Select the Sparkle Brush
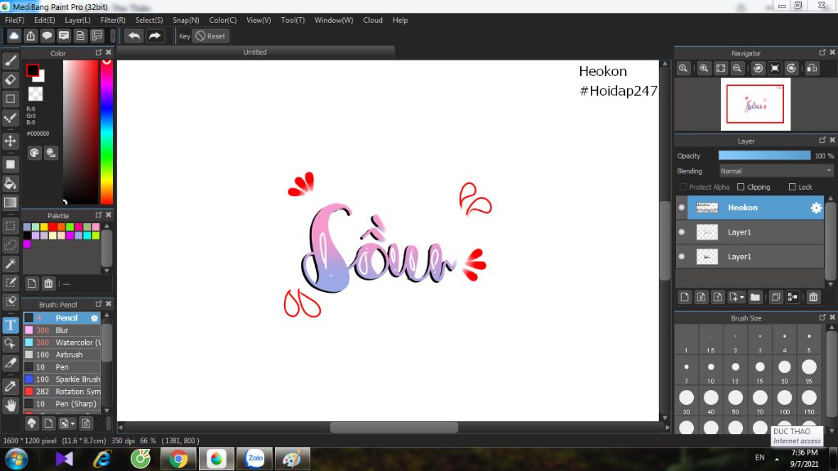This screenshot has height=471, width=838. pos(62,379)
